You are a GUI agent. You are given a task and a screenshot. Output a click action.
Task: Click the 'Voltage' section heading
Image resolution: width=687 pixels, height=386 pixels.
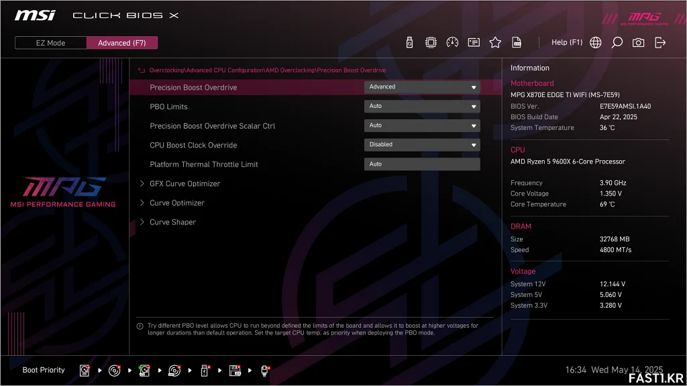tap(523, 271)
